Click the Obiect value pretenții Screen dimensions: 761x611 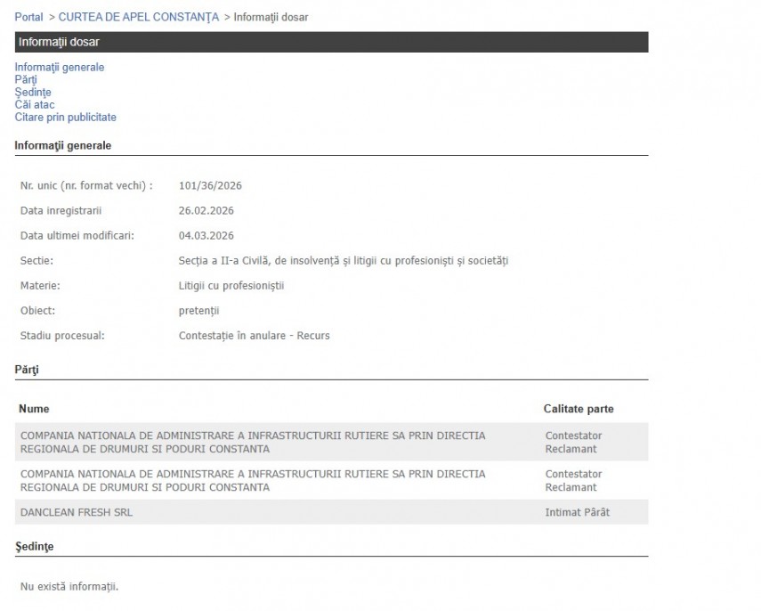tap(198, 311)
